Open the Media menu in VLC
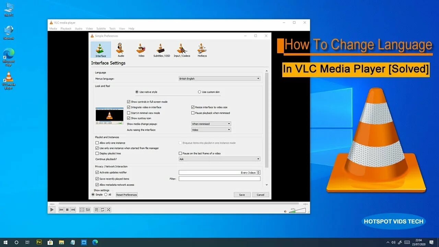 click(x=53, y=29)
